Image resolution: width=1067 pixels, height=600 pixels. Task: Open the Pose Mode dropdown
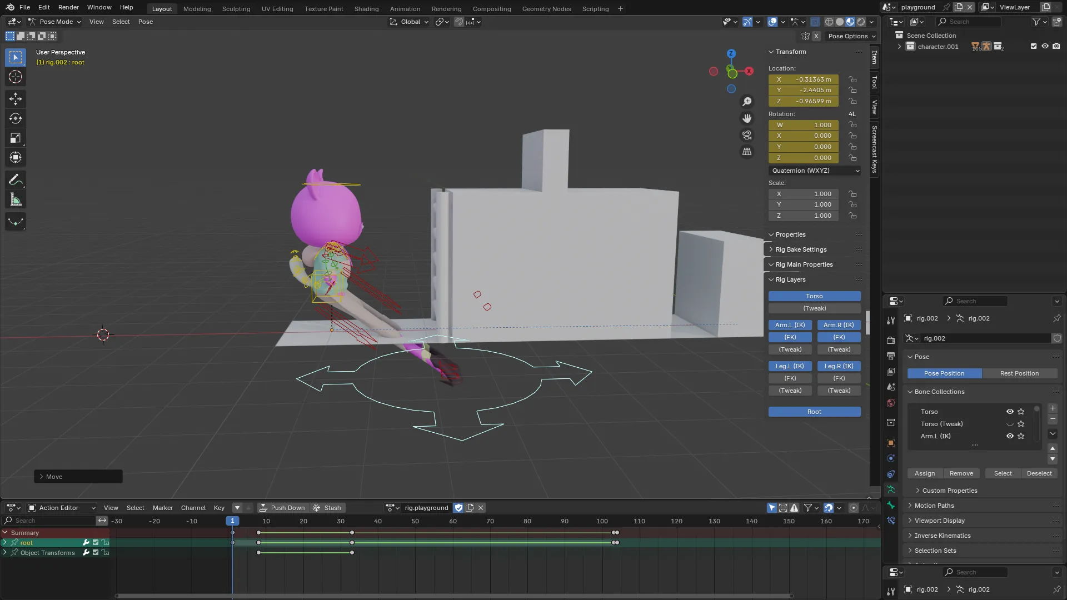[x=54, y=22]
